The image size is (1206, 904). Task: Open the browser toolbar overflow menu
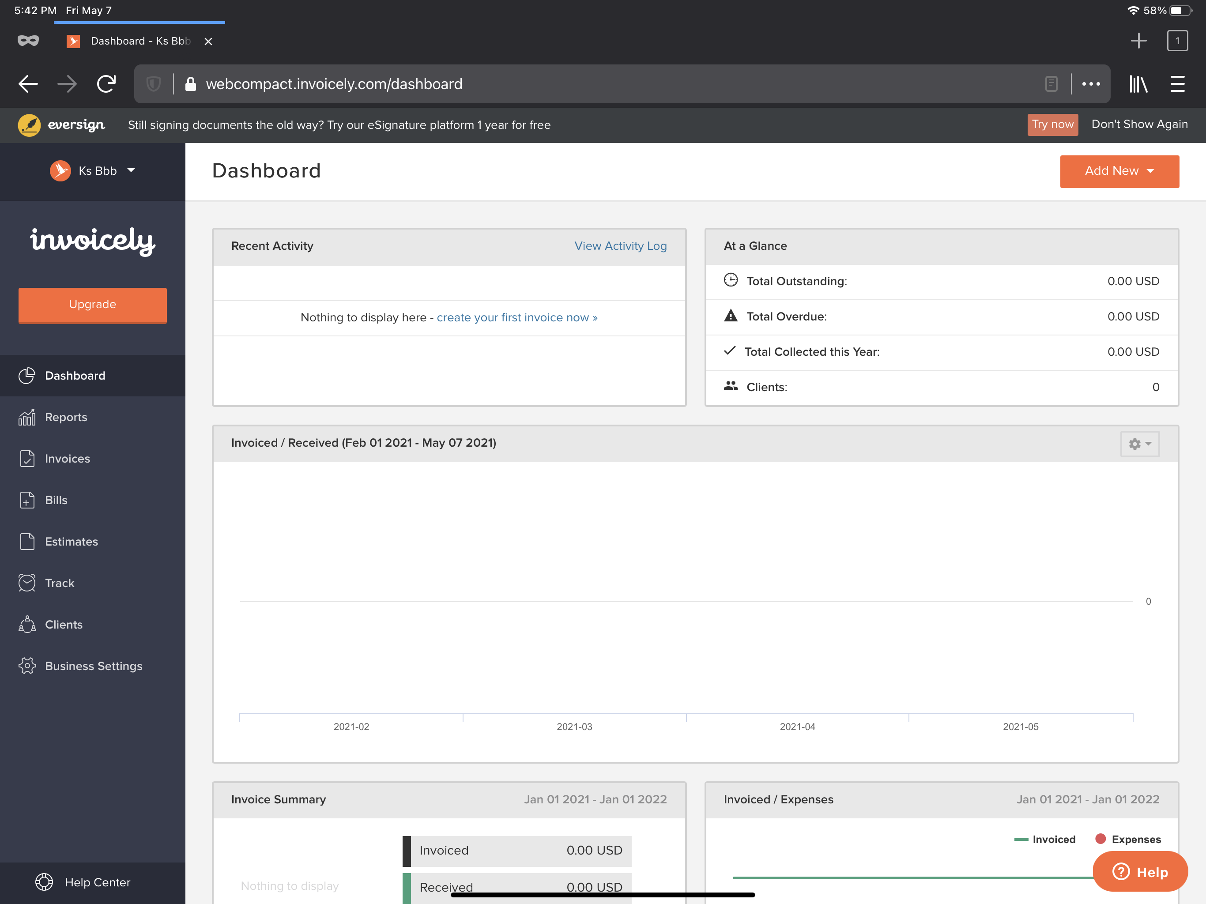(x=1091, y=83)
